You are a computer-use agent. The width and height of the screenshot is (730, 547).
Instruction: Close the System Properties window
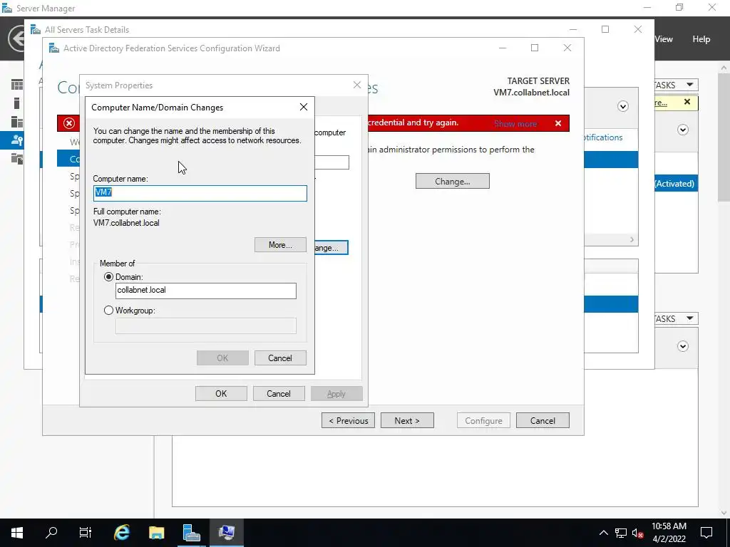click(357, 85)
